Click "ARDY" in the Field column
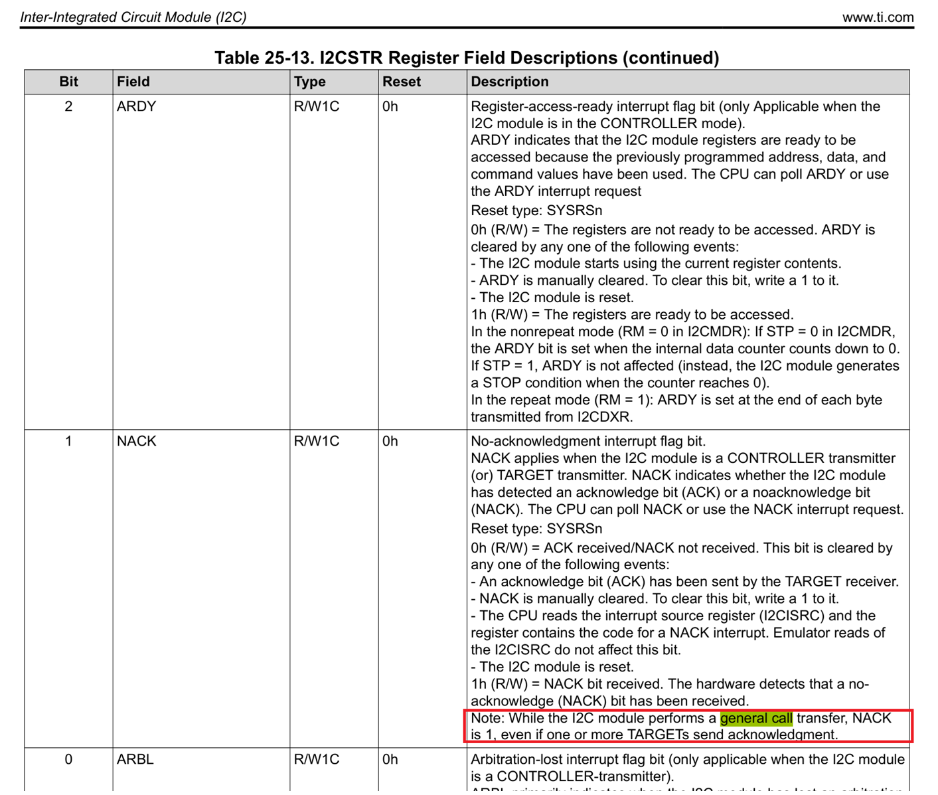 136,106
